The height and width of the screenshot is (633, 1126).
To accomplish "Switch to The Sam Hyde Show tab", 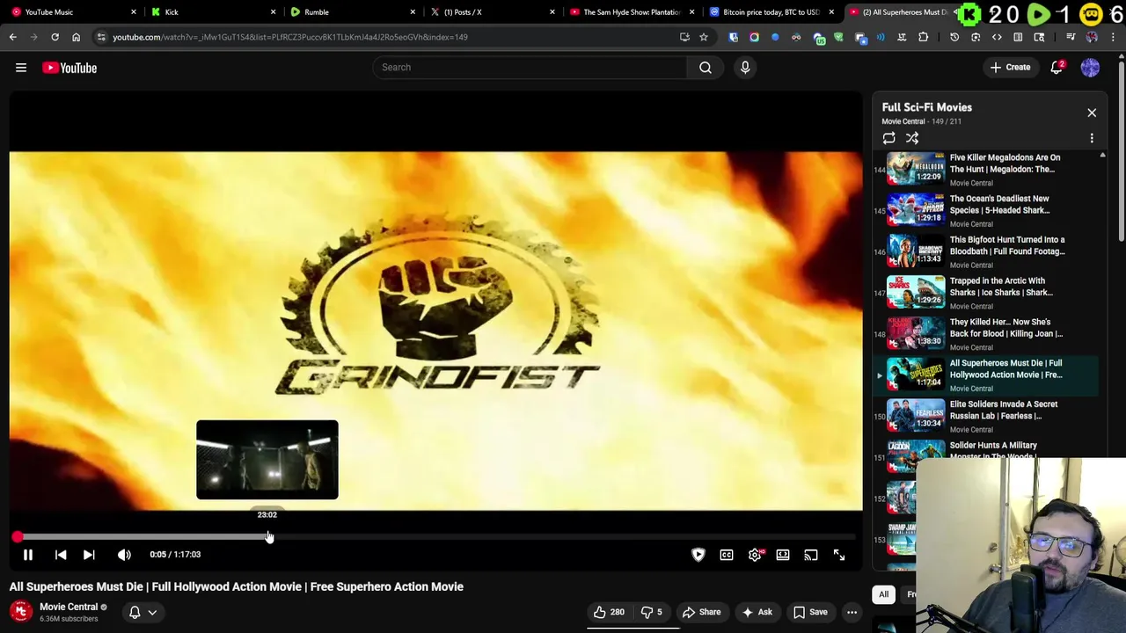I will point(632,12).
